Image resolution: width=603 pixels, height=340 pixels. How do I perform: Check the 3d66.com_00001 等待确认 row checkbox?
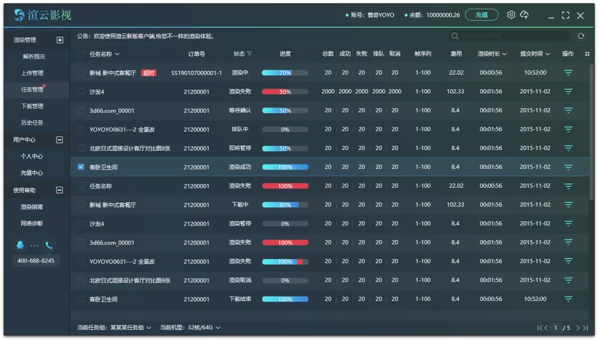81,110
